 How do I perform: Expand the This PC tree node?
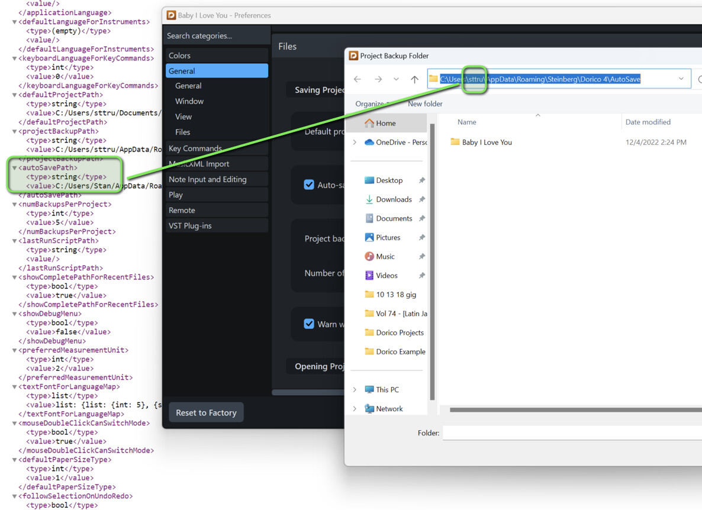[355, 390]
